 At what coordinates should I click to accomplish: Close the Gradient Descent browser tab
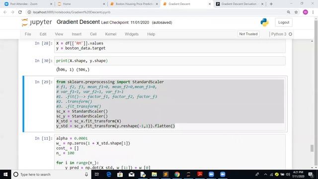(x=210, y=4)
